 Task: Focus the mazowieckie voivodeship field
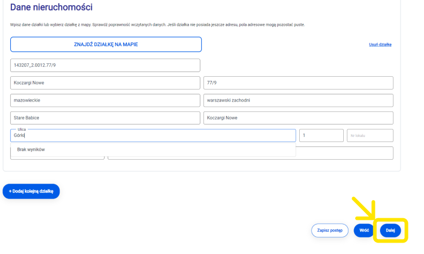tap(105, 101)
